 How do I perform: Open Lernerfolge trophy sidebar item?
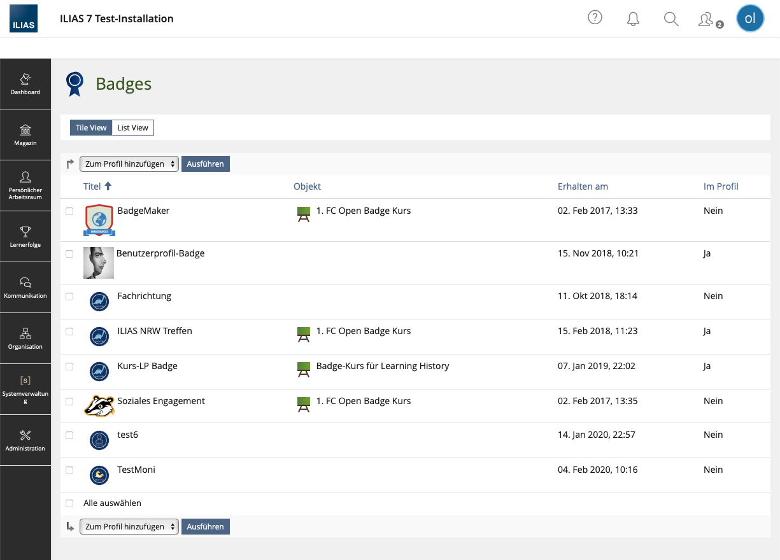25,237
